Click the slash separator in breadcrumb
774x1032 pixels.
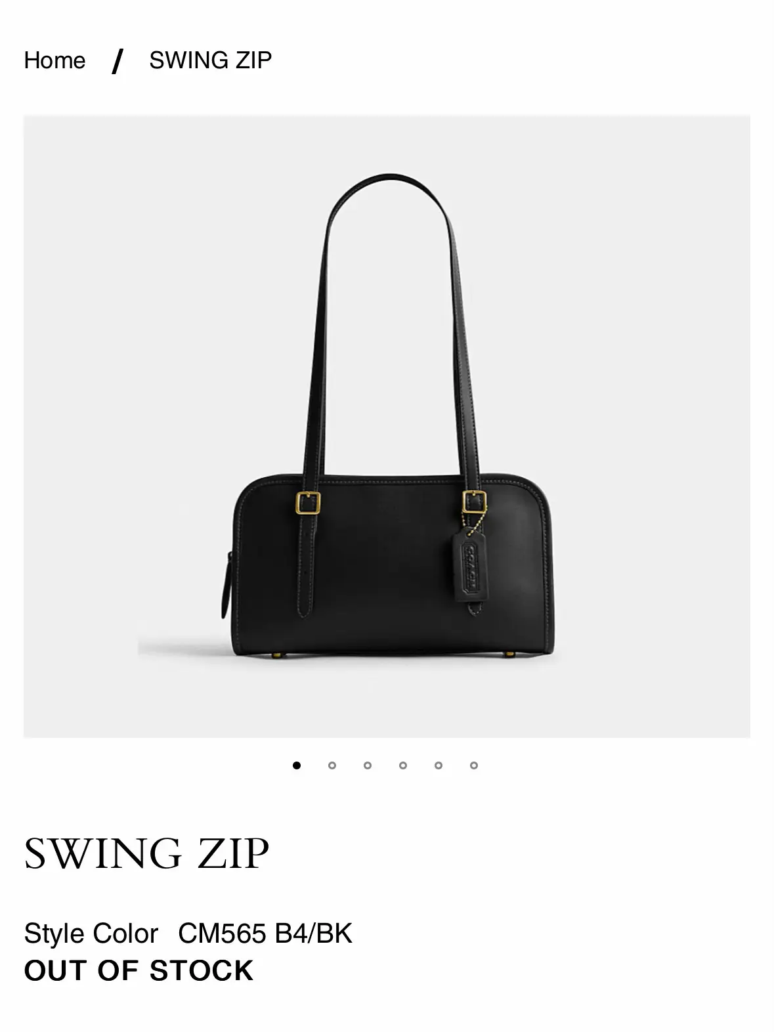click(118, 61)
